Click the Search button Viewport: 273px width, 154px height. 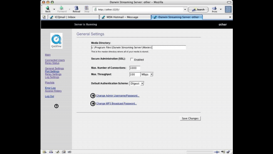[198, 9]
